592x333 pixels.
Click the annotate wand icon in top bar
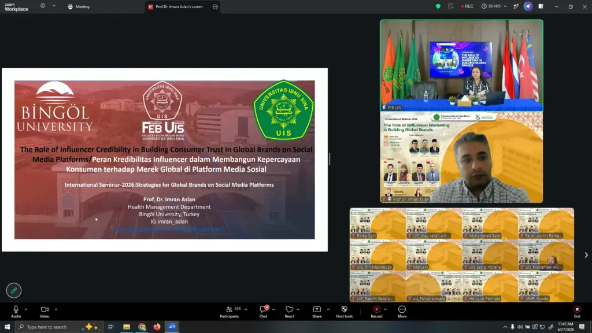click(516, 6)
